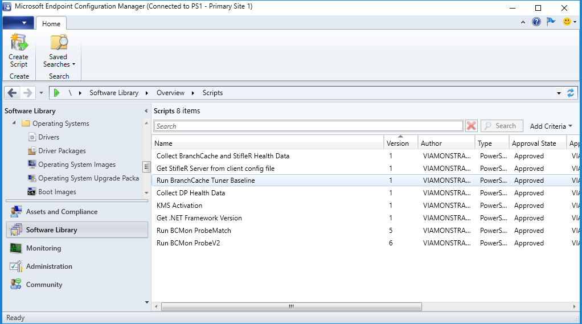582x324 pixels.
Task: Click the Driver Packages icon
Action: point(32,151)
